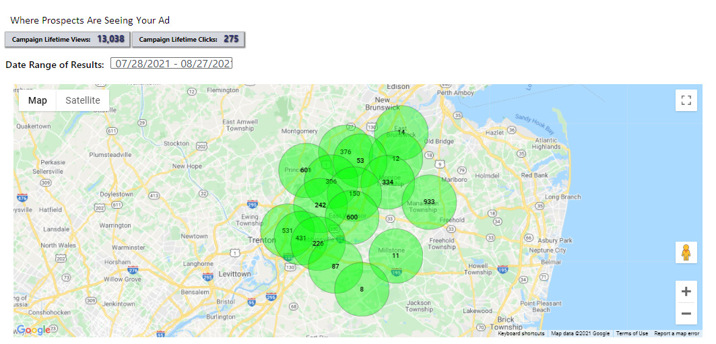Click the Google logo on map
The image size is (716, 344).
(x=34, y=330)
